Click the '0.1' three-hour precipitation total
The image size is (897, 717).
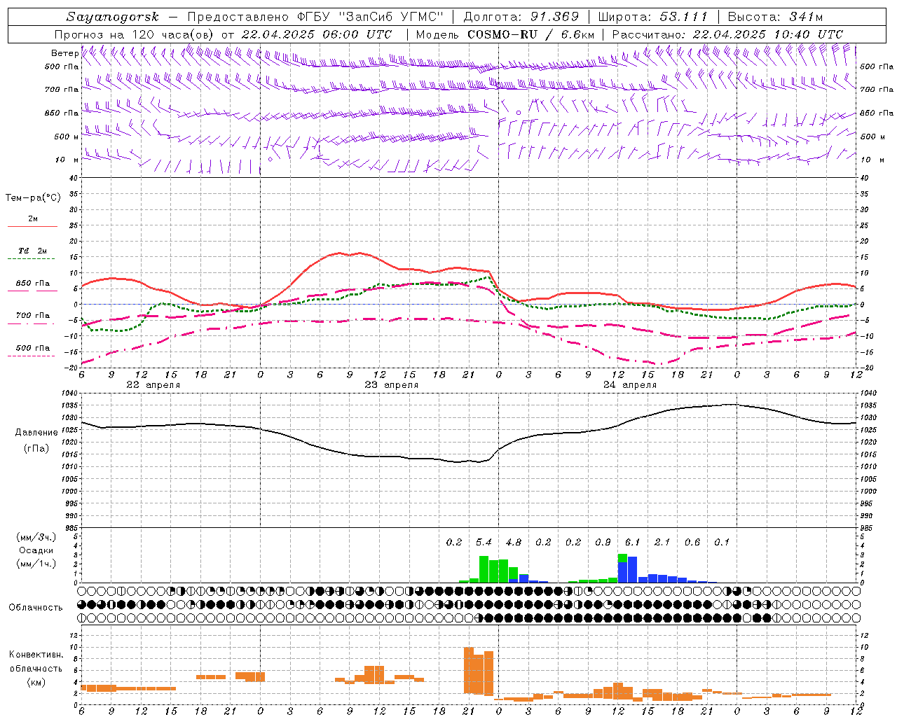tap(722, 543)
